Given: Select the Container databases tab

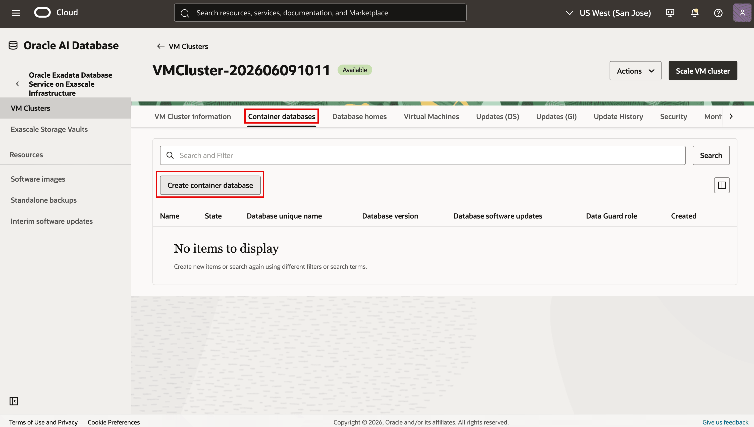Looking at the screenshot, I should point(281,117).
